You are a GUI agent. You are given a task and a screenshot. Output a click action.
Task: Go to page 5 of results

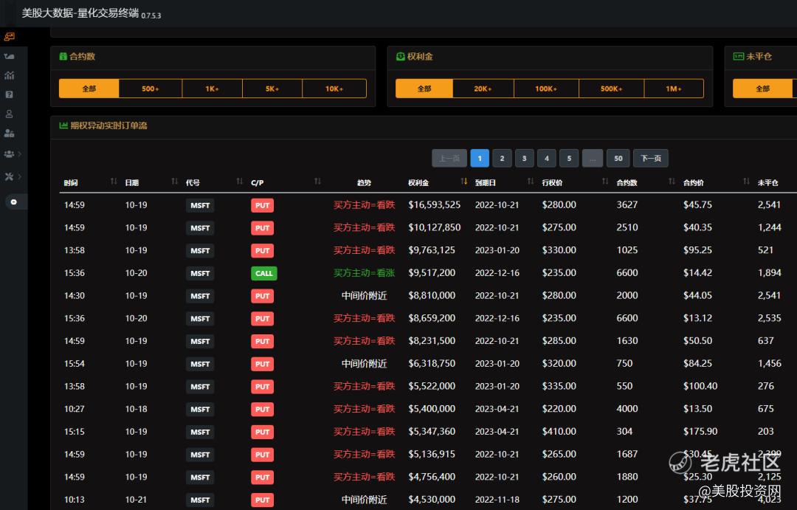pyautogui.click(x=569, y=158)
